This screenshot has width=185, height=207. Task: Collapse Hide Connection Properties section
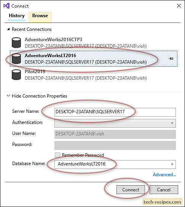tap(8, 96)
